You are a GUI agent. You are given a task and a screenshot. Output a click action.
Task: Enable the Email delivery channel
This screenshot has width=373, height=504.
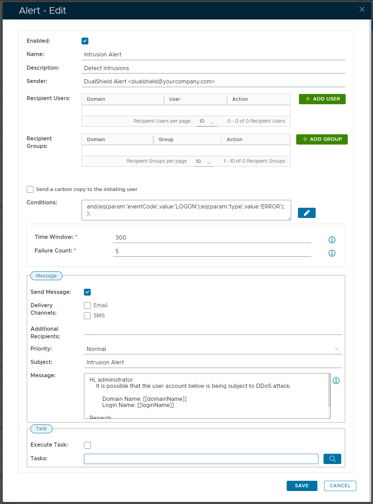click(x=88, y=305)
